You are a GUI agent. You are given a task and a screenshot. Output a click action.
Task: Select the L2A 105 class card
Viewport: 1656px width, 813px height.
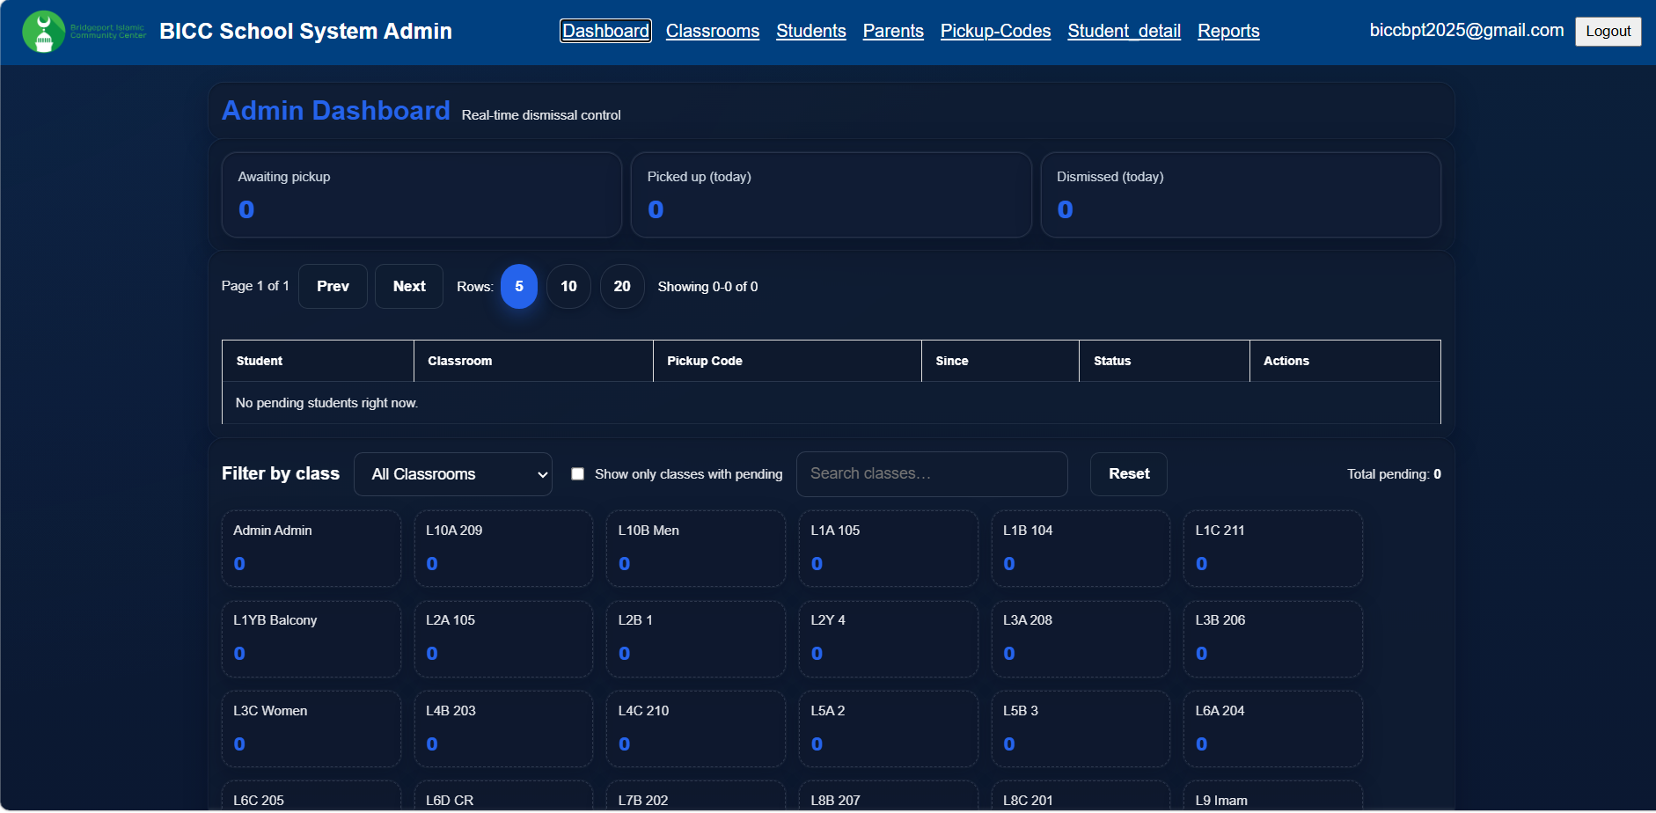point(503,639)
